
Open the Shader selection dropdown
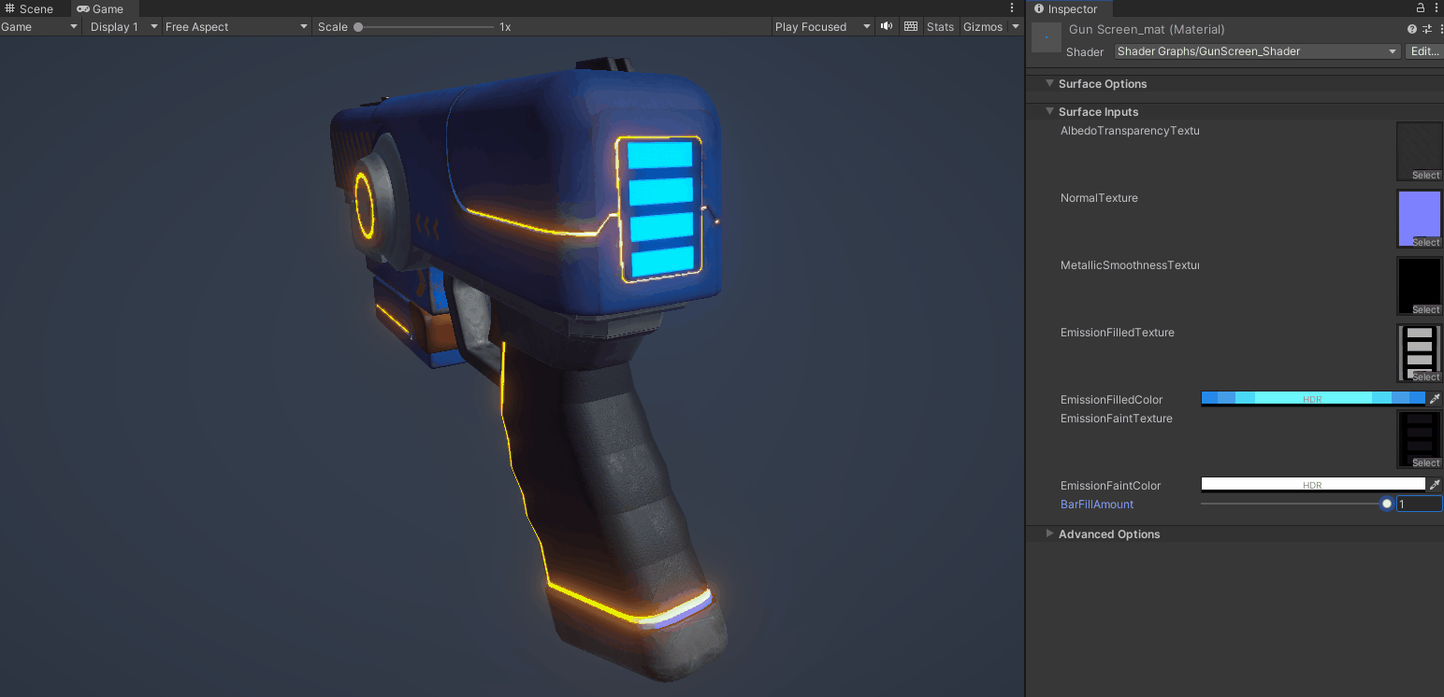pos(1257,51)
